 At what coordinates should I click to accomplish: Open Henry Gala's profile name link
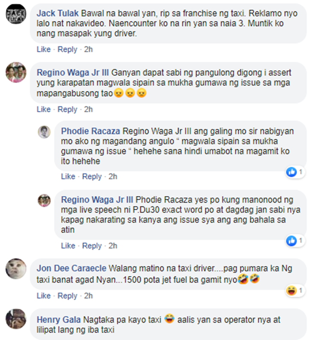(x=59, y=319)
